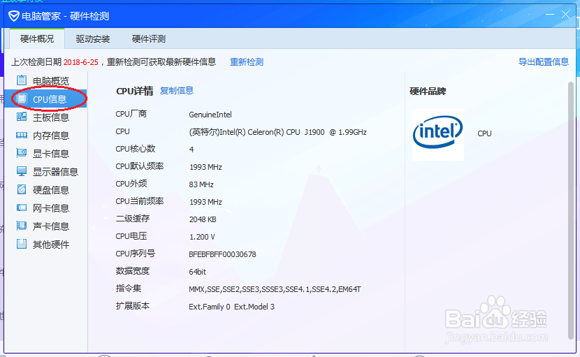Click the CPU外频 value 83 MHz
The width and height of the screenshot is (580, 357).
pyautogui.click(x=201, y=184)
